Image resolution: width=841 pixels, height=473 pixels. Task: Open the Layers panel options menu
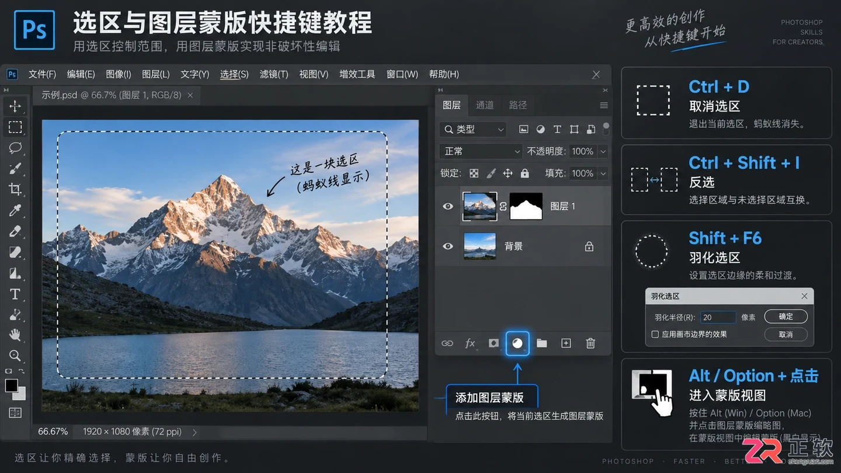click(x=604, y=105)
